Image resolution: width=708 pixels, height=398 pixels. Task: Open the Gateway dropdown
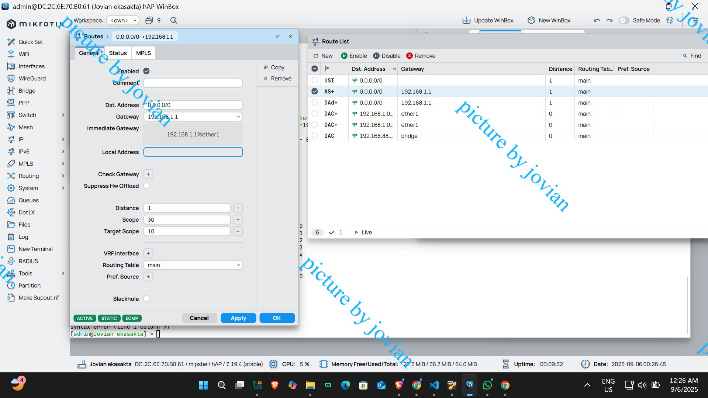[x=238, y=117]
